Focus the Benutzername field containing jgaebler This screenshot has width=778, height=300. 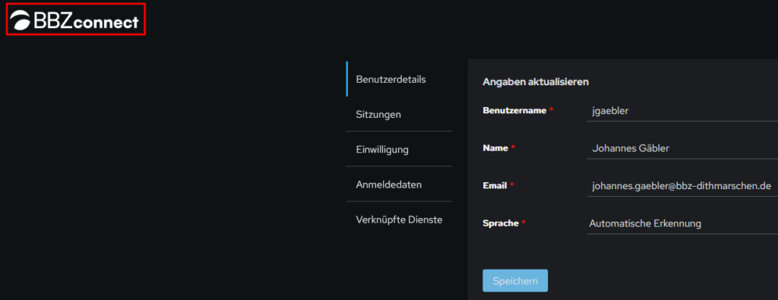pos(682,111)
